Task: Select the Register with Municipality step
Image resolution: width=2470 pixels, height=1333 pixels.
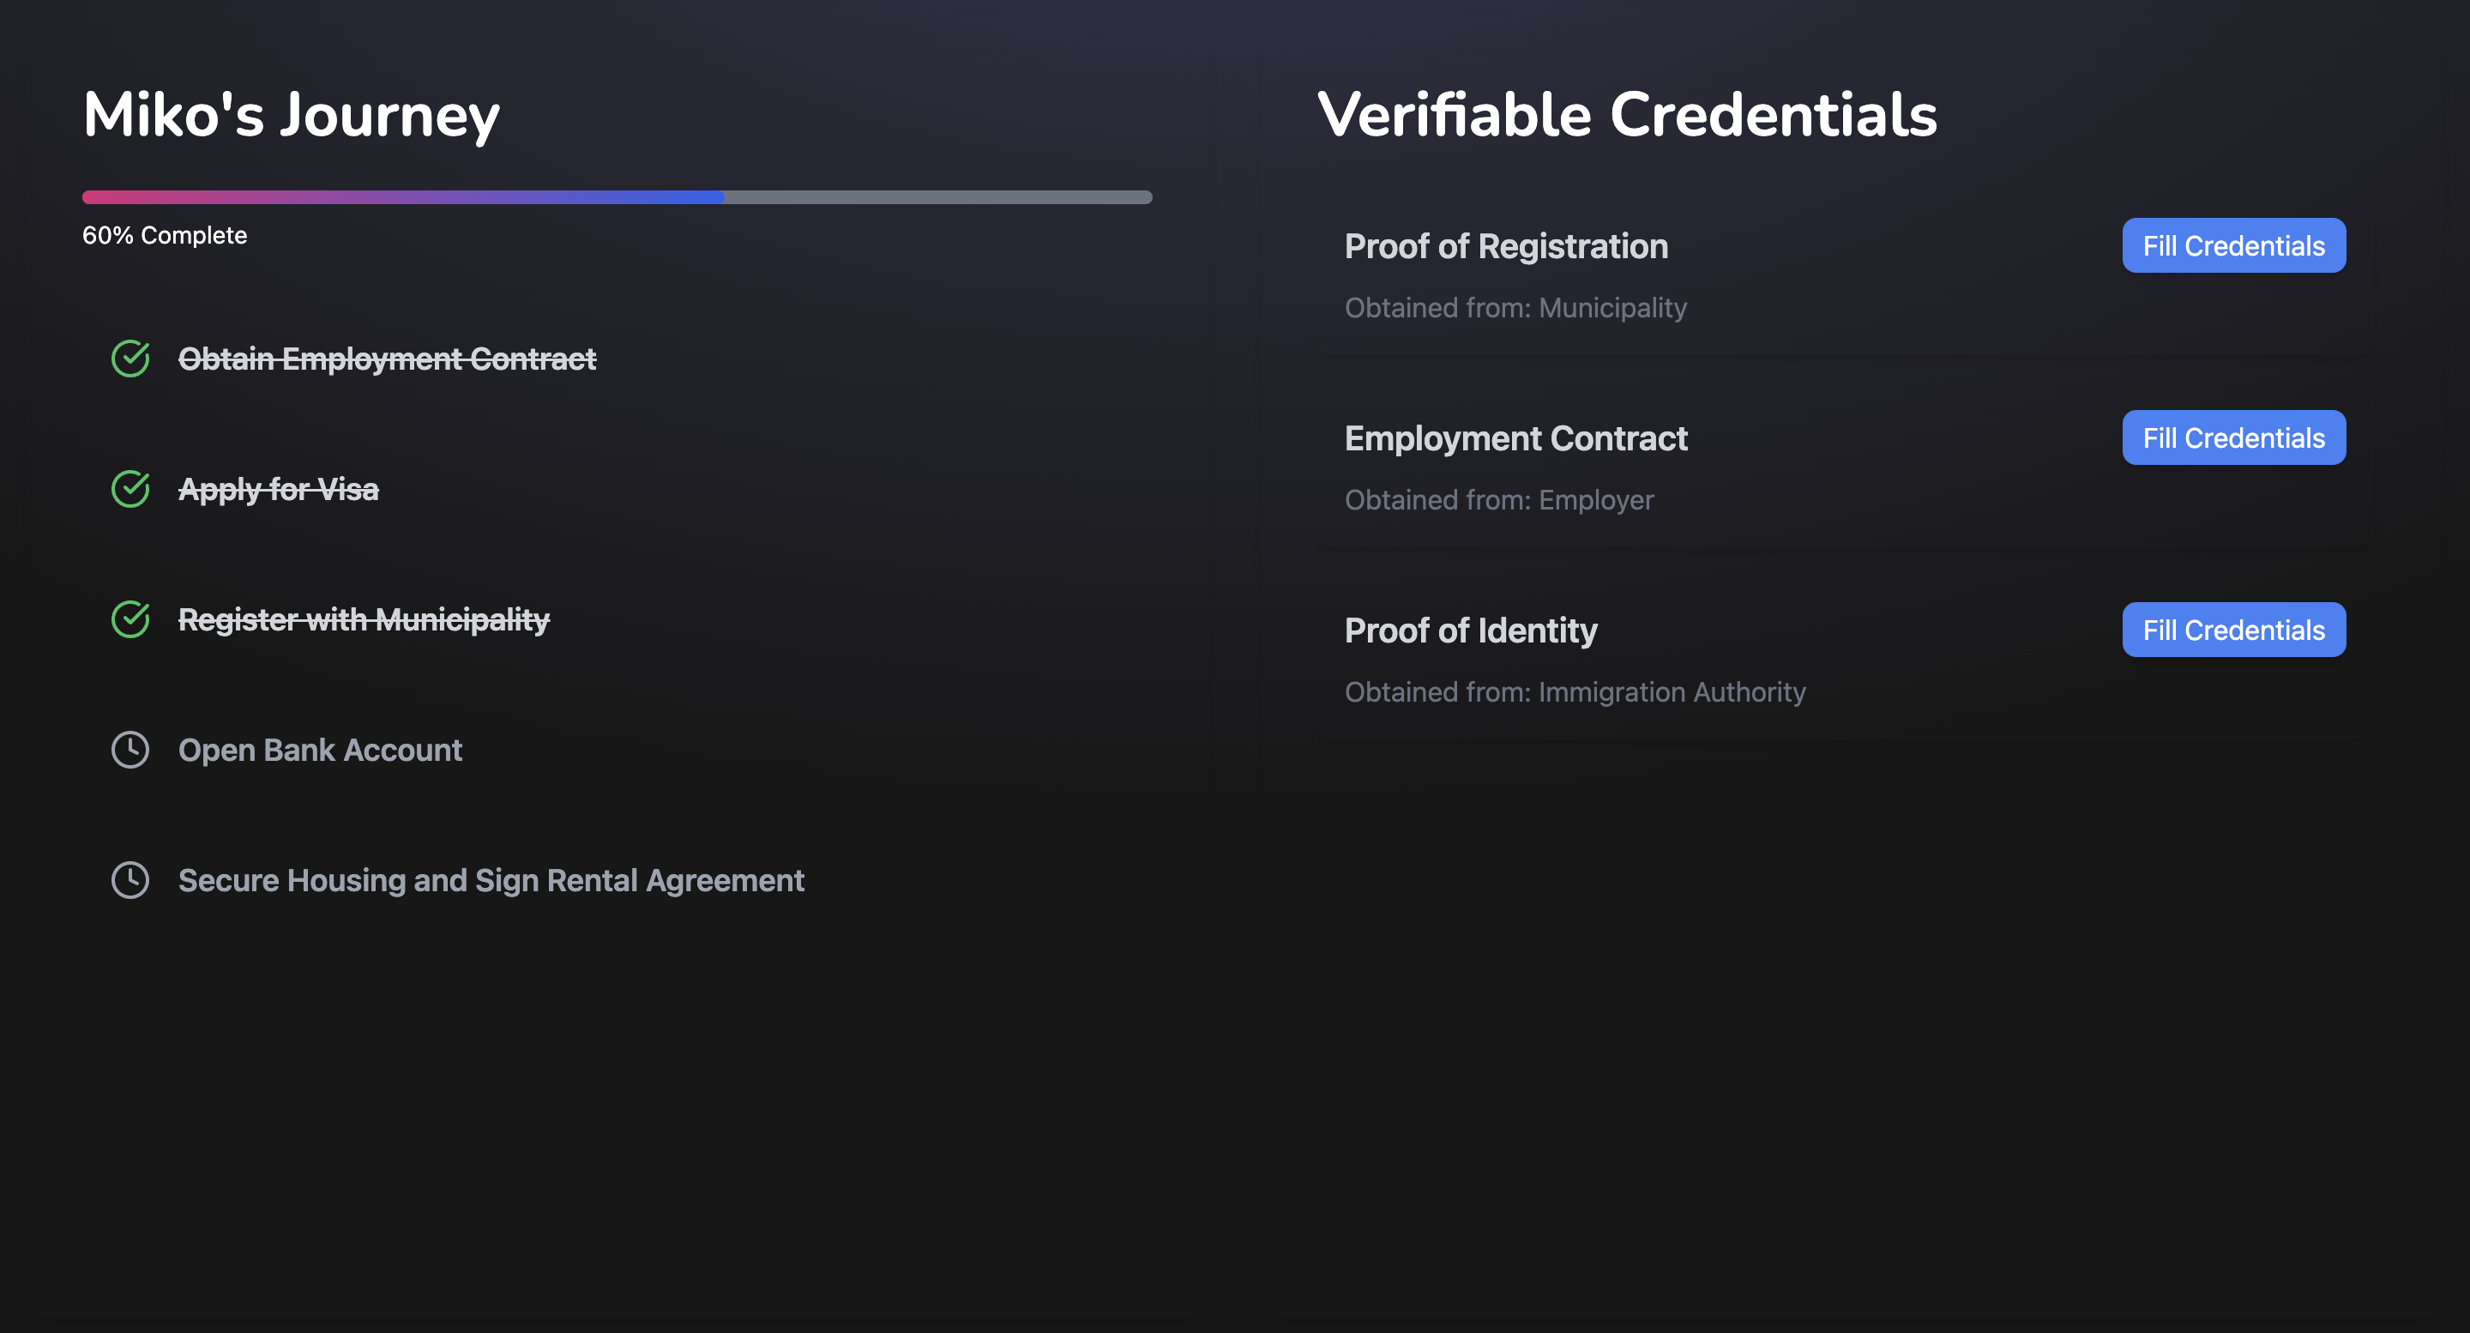Action: pyautogui.click(x=364, y=619)
